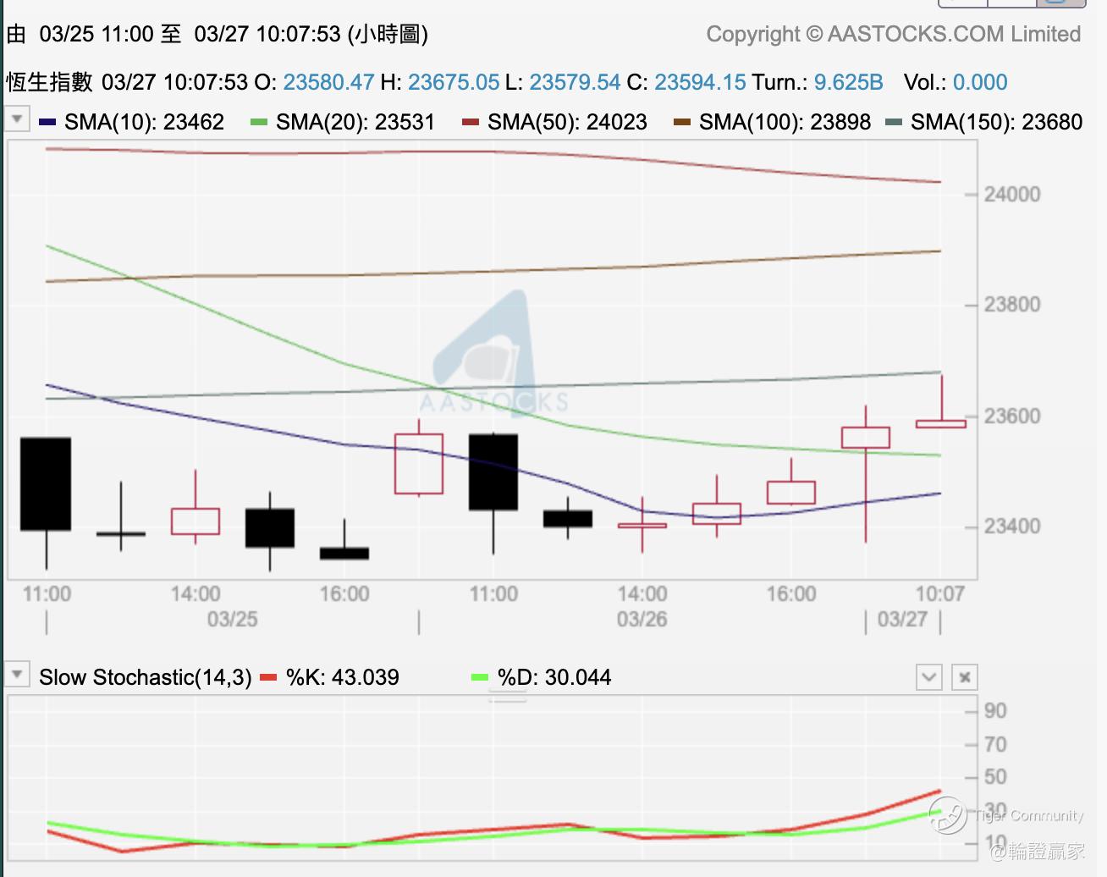The image size is (1107, 877).
Task: Open the Slow Stochastic settings dropdown
Action: [x=17, y=675]
